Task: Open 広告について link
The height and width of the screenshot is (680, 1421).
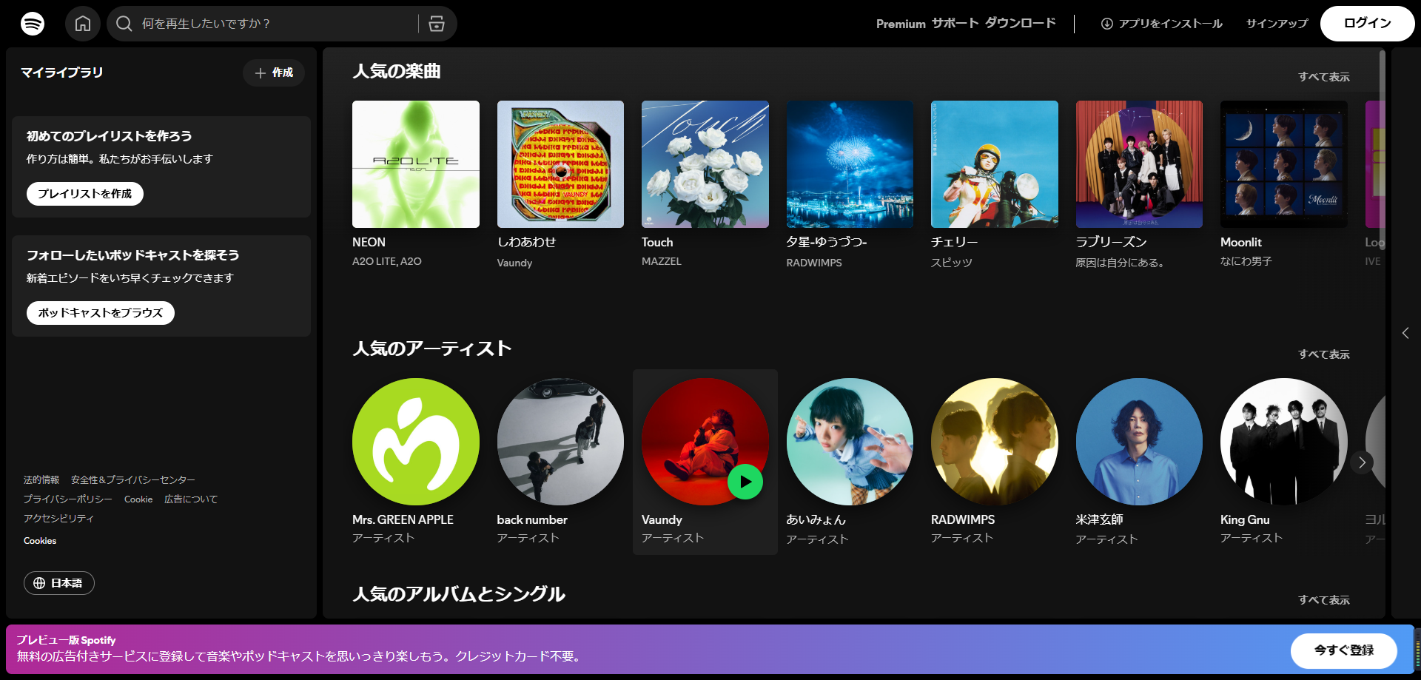Action: (191, 499)
